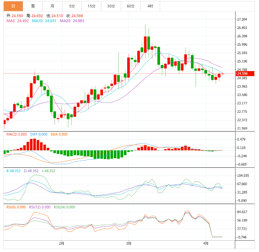Image resolution: width=259 pixels, height=252 pixels.
Task: Click the MACD indicator label
Action: tap(16, 134)
